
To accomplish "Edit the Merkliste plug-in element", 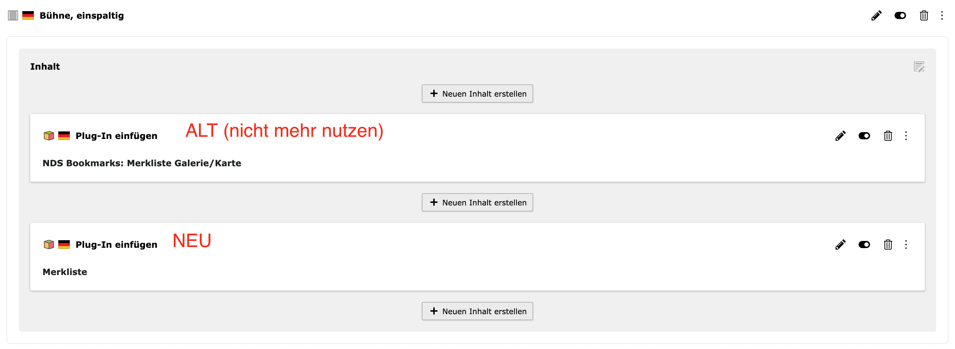I will point(840,245).
